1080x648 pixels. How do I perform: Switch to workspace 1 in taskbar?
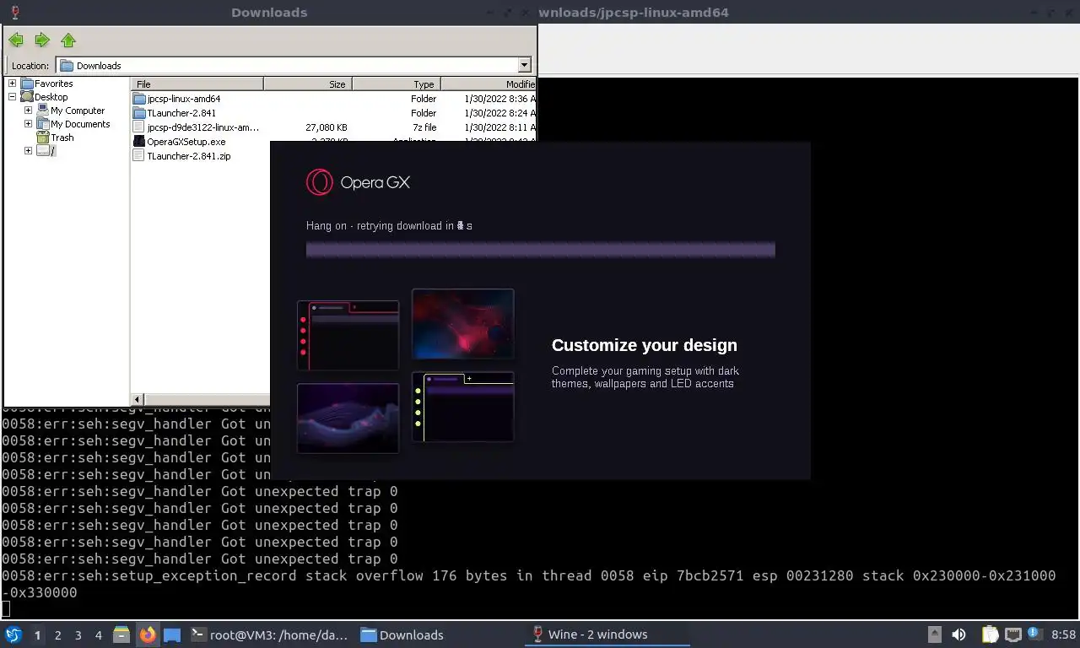tap(37, 635)
